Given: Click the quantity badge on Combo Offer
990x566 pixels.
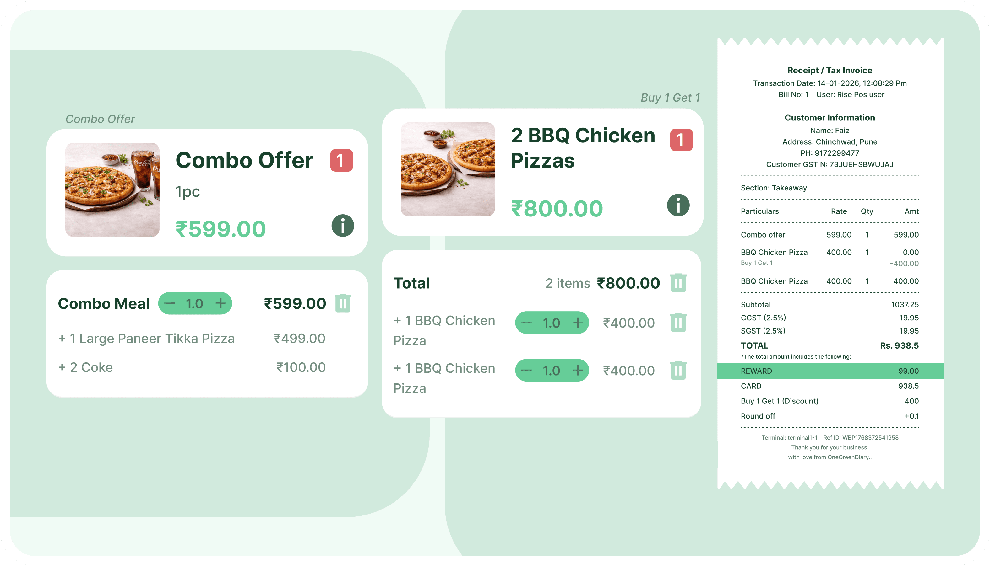Looking at the screenshot, I should point(341,159).
